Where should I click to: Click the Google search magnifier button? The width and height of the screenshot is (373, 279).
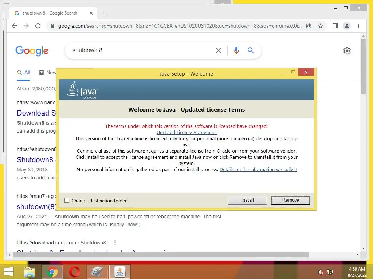251,50
